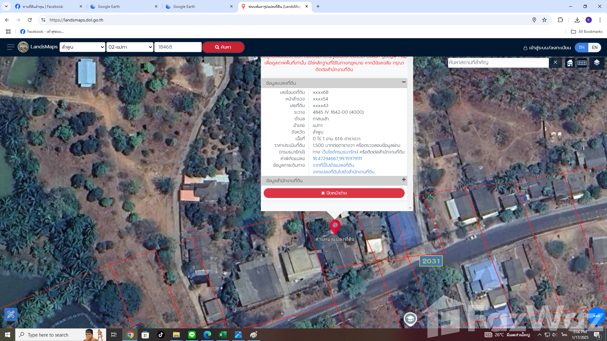Expand the ข้อมูลสำนักงานที่ดิน section
The width and height of the screenshot is (607, 341).
point(403,180)
